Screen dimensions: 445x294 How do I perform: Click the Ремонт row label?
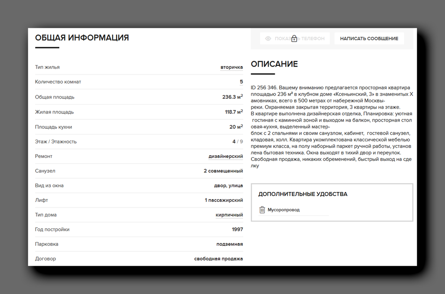(x=44, y=156)
